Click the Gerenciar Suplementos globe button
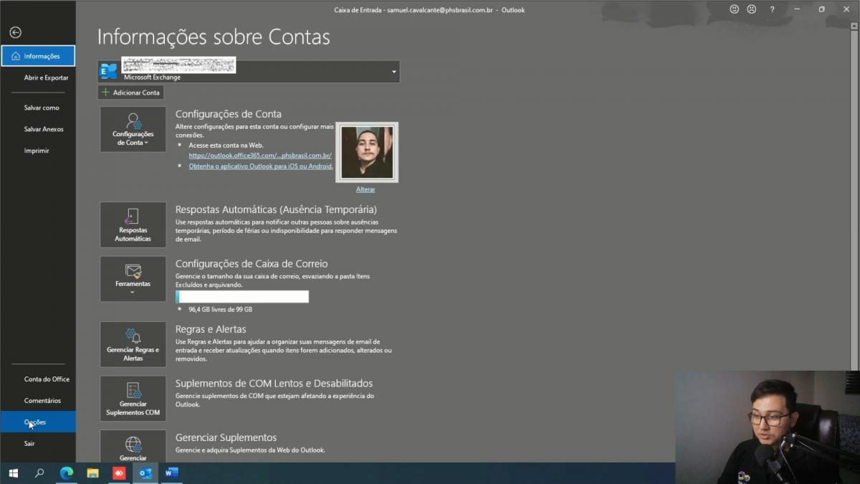Image resolution: width=860 pixels, height=484 pixels. 133,447
